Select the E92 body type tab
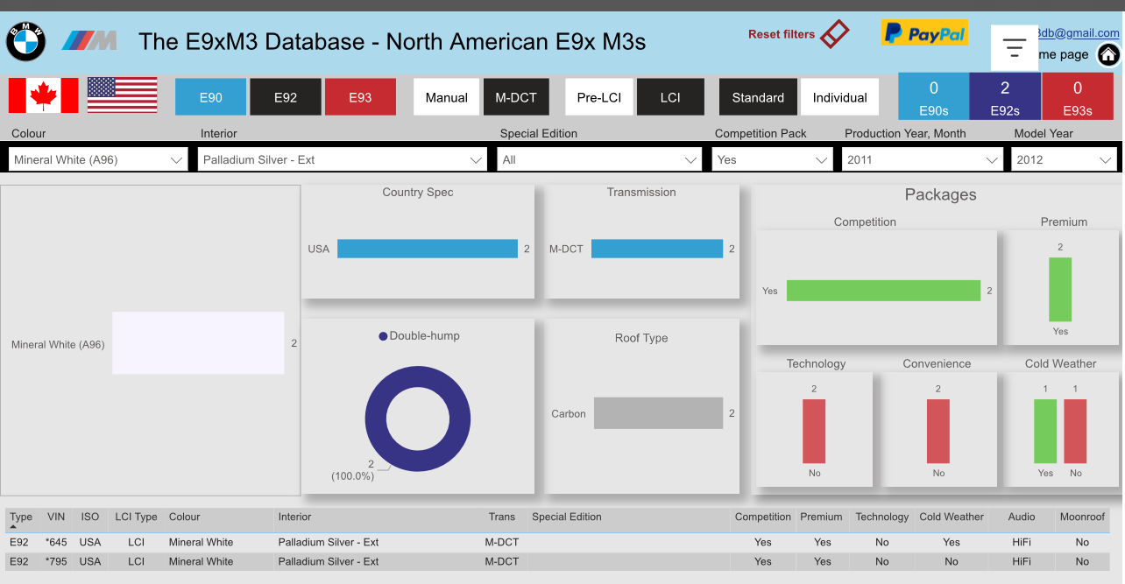Viewport: 1125px width, 584px height. (x=286, y=97)
